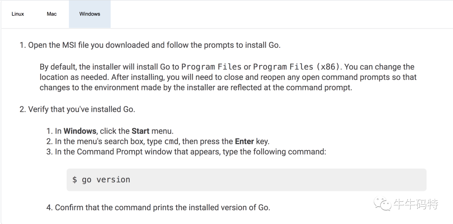
Task: Click the gray 'go version' code block
Action: pyautogui.click(x=246, y=180)
